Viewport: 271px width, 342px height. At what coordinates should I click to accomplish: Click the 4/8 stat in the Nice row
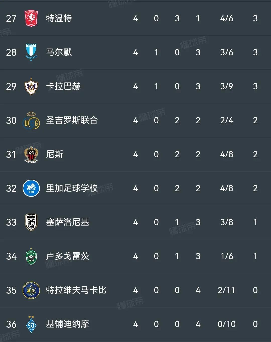coord(227,154)
